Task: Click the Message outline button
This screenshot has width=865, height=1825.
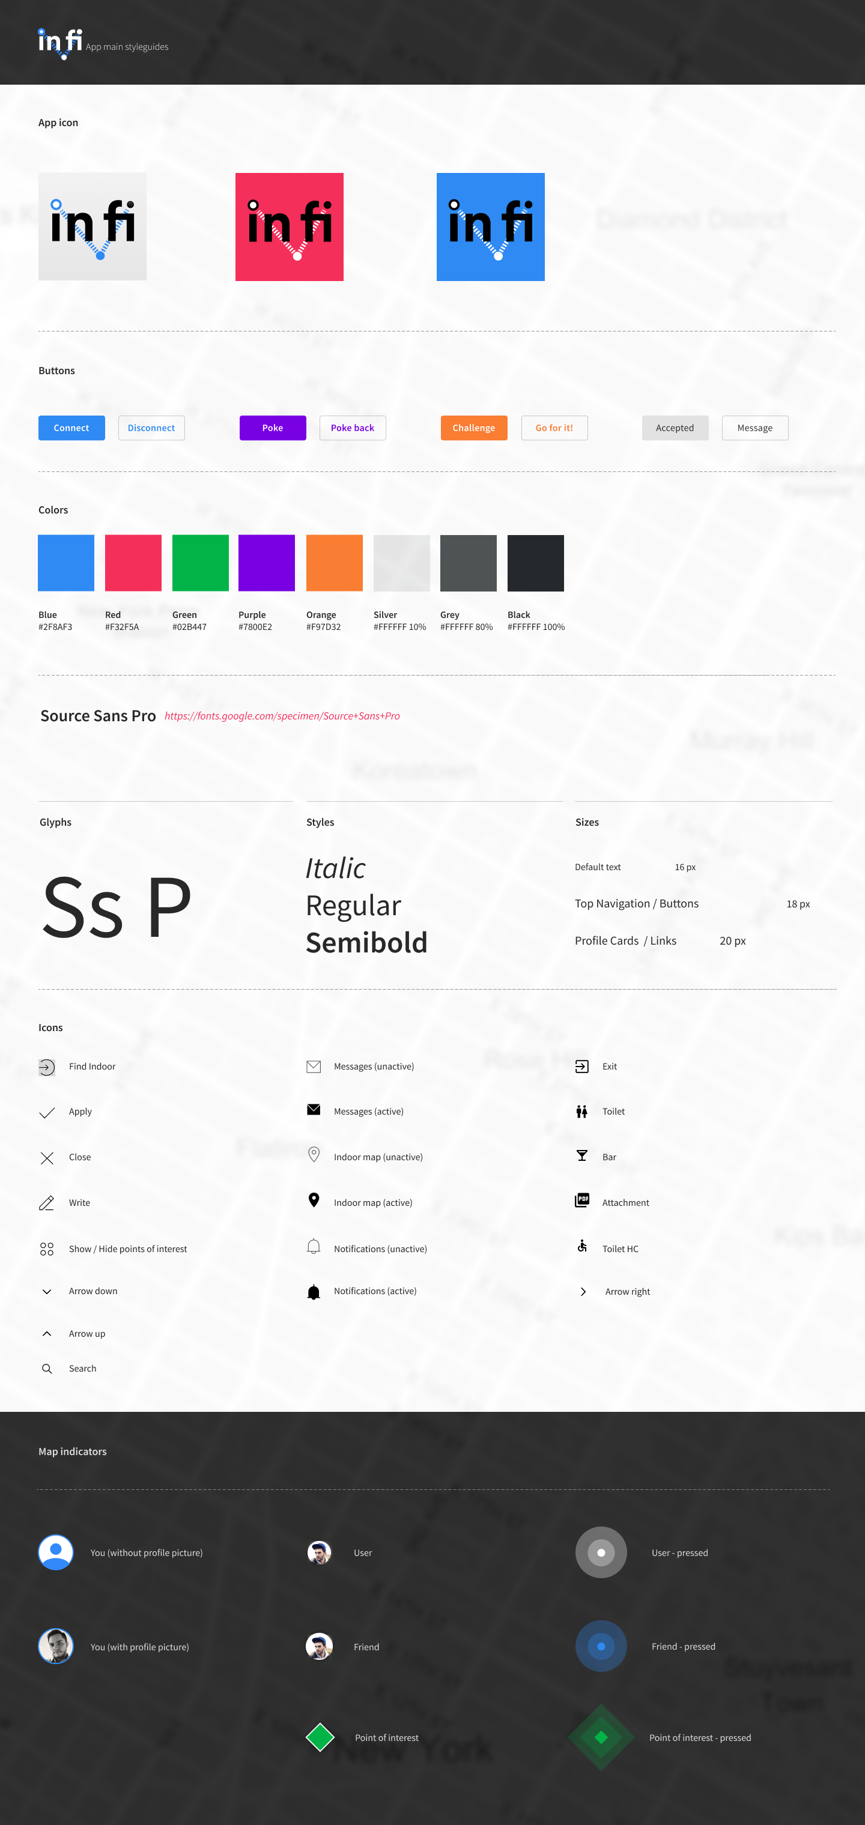Action: tap(755, 428)
